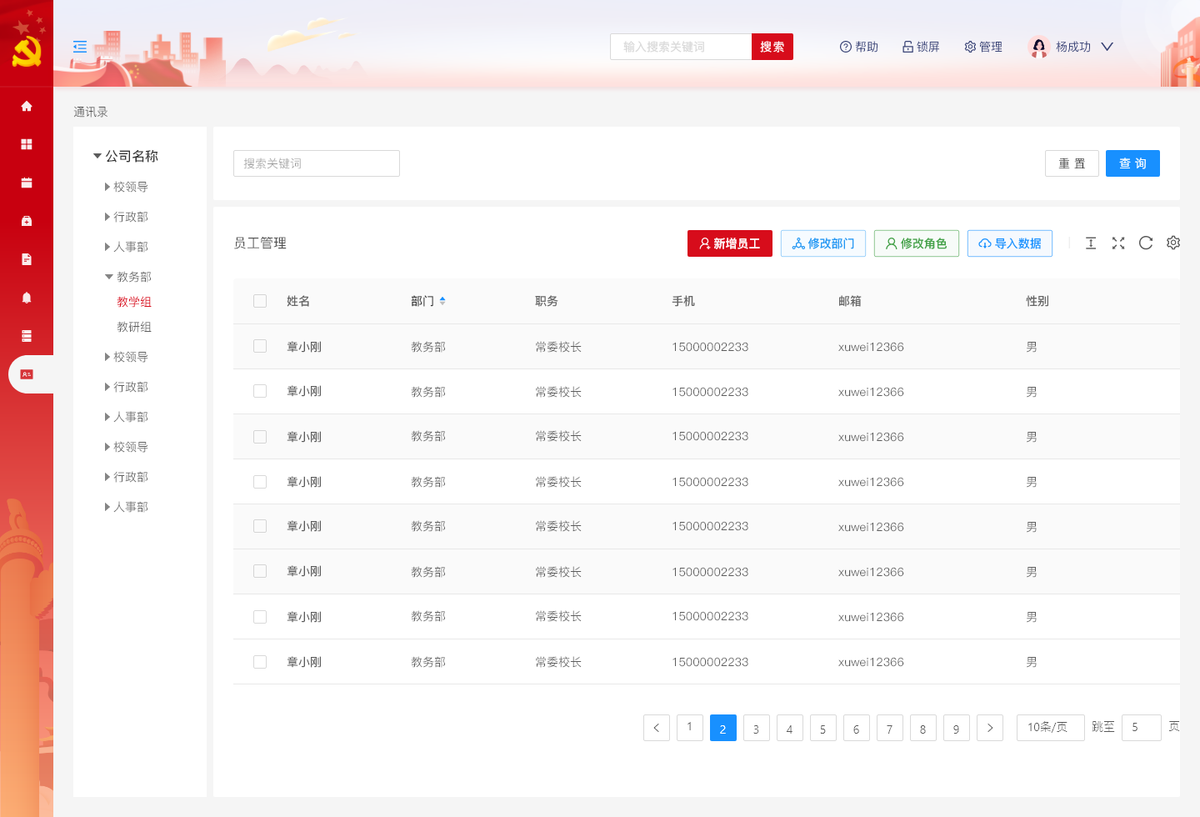Sort the table by the 部门 column arrows

point(442,300)
